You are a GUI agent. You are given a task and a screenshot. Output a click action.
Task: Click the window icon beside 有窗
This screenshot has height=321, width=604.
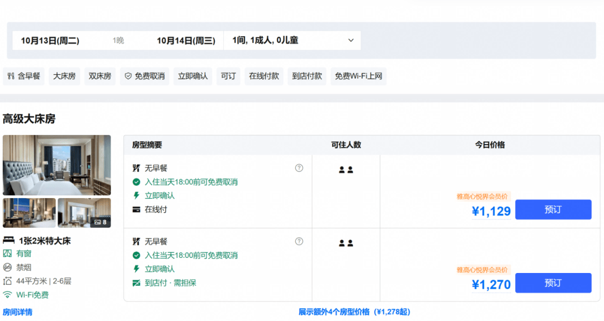[7, 253]
